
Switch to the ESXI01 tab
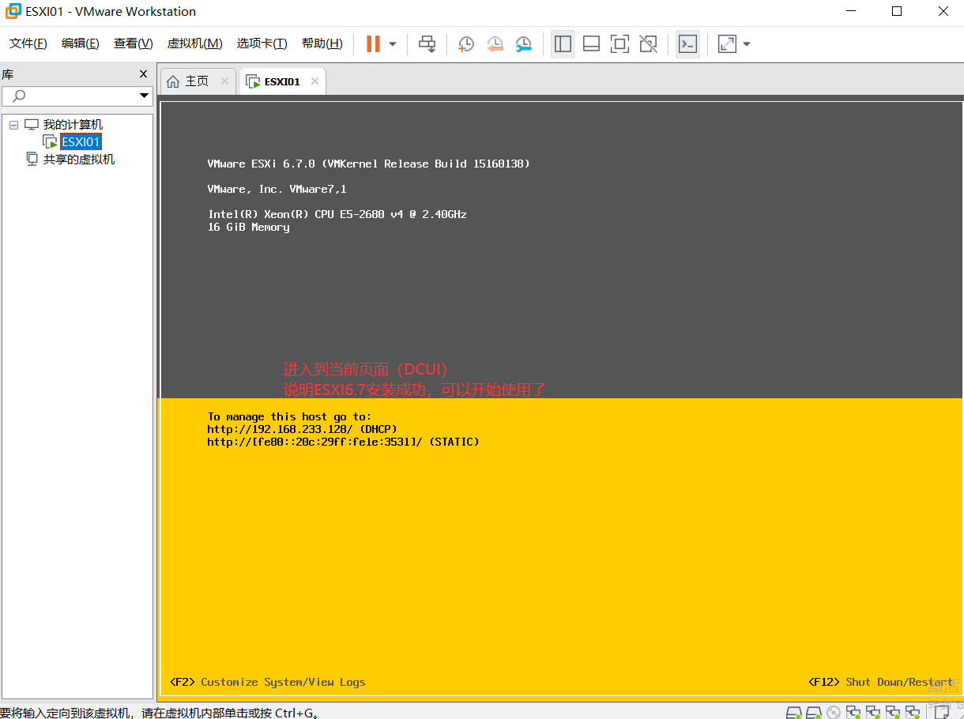[282, 81]
